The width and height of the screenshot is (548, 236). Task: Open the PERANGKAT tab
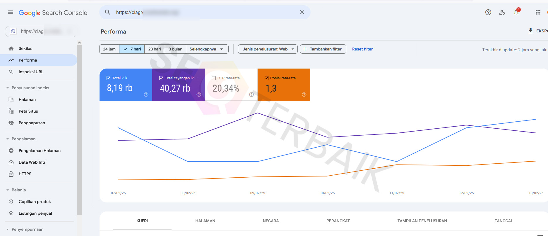(x=338, y=221)
